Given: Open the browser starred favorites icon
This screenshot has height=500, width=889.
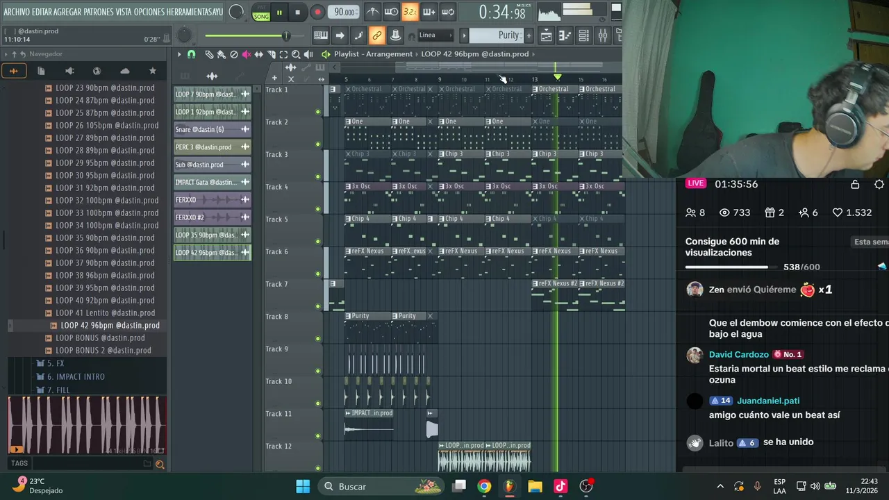Looking at the screenshot, I should (153, 71).
